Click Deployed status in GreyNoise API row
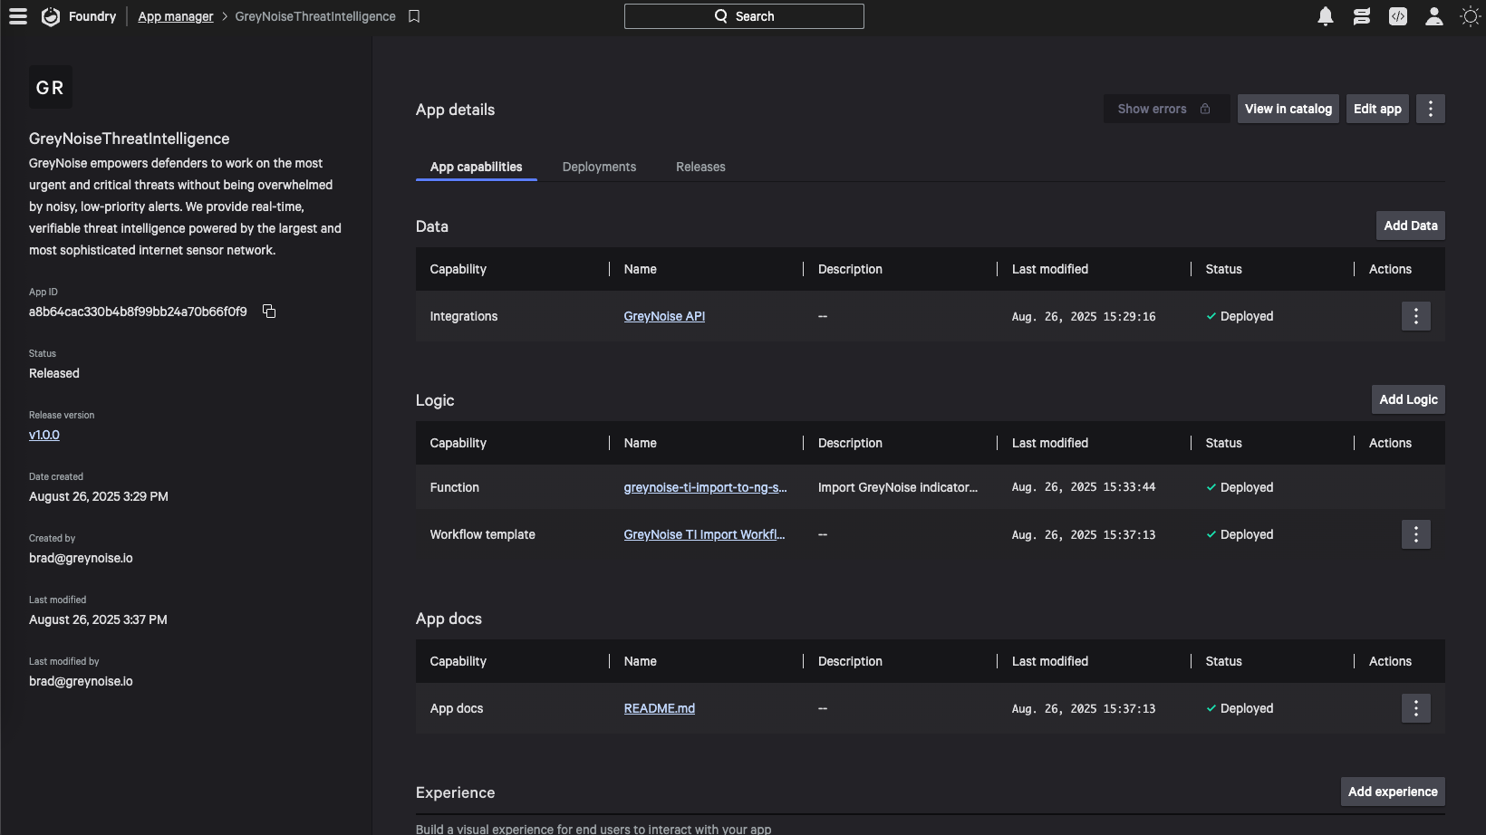 [x=1240, y=316]
